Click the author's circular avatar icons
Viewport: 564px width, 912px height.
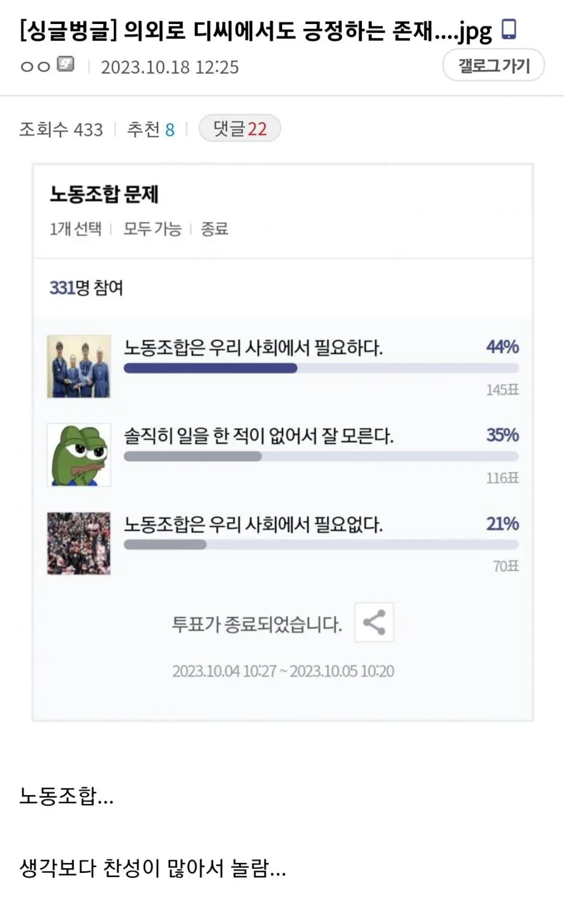coord(34,65)
